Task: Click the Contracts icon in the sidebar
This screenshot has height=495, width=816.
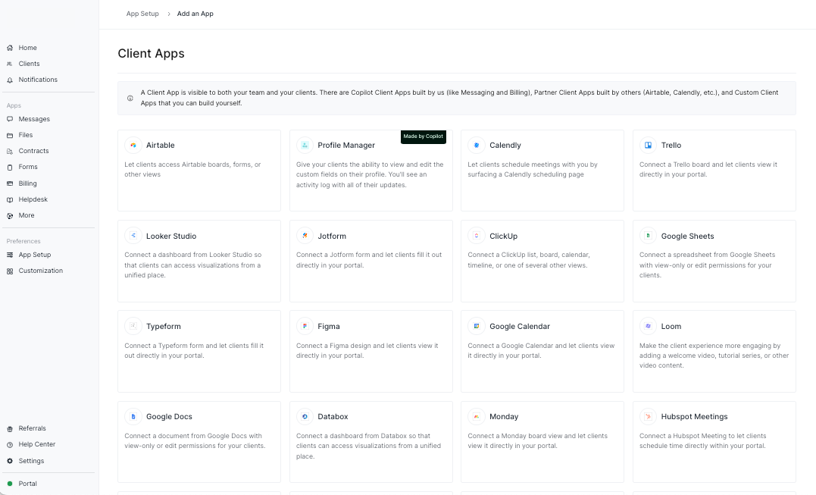Action: [10, 151]
